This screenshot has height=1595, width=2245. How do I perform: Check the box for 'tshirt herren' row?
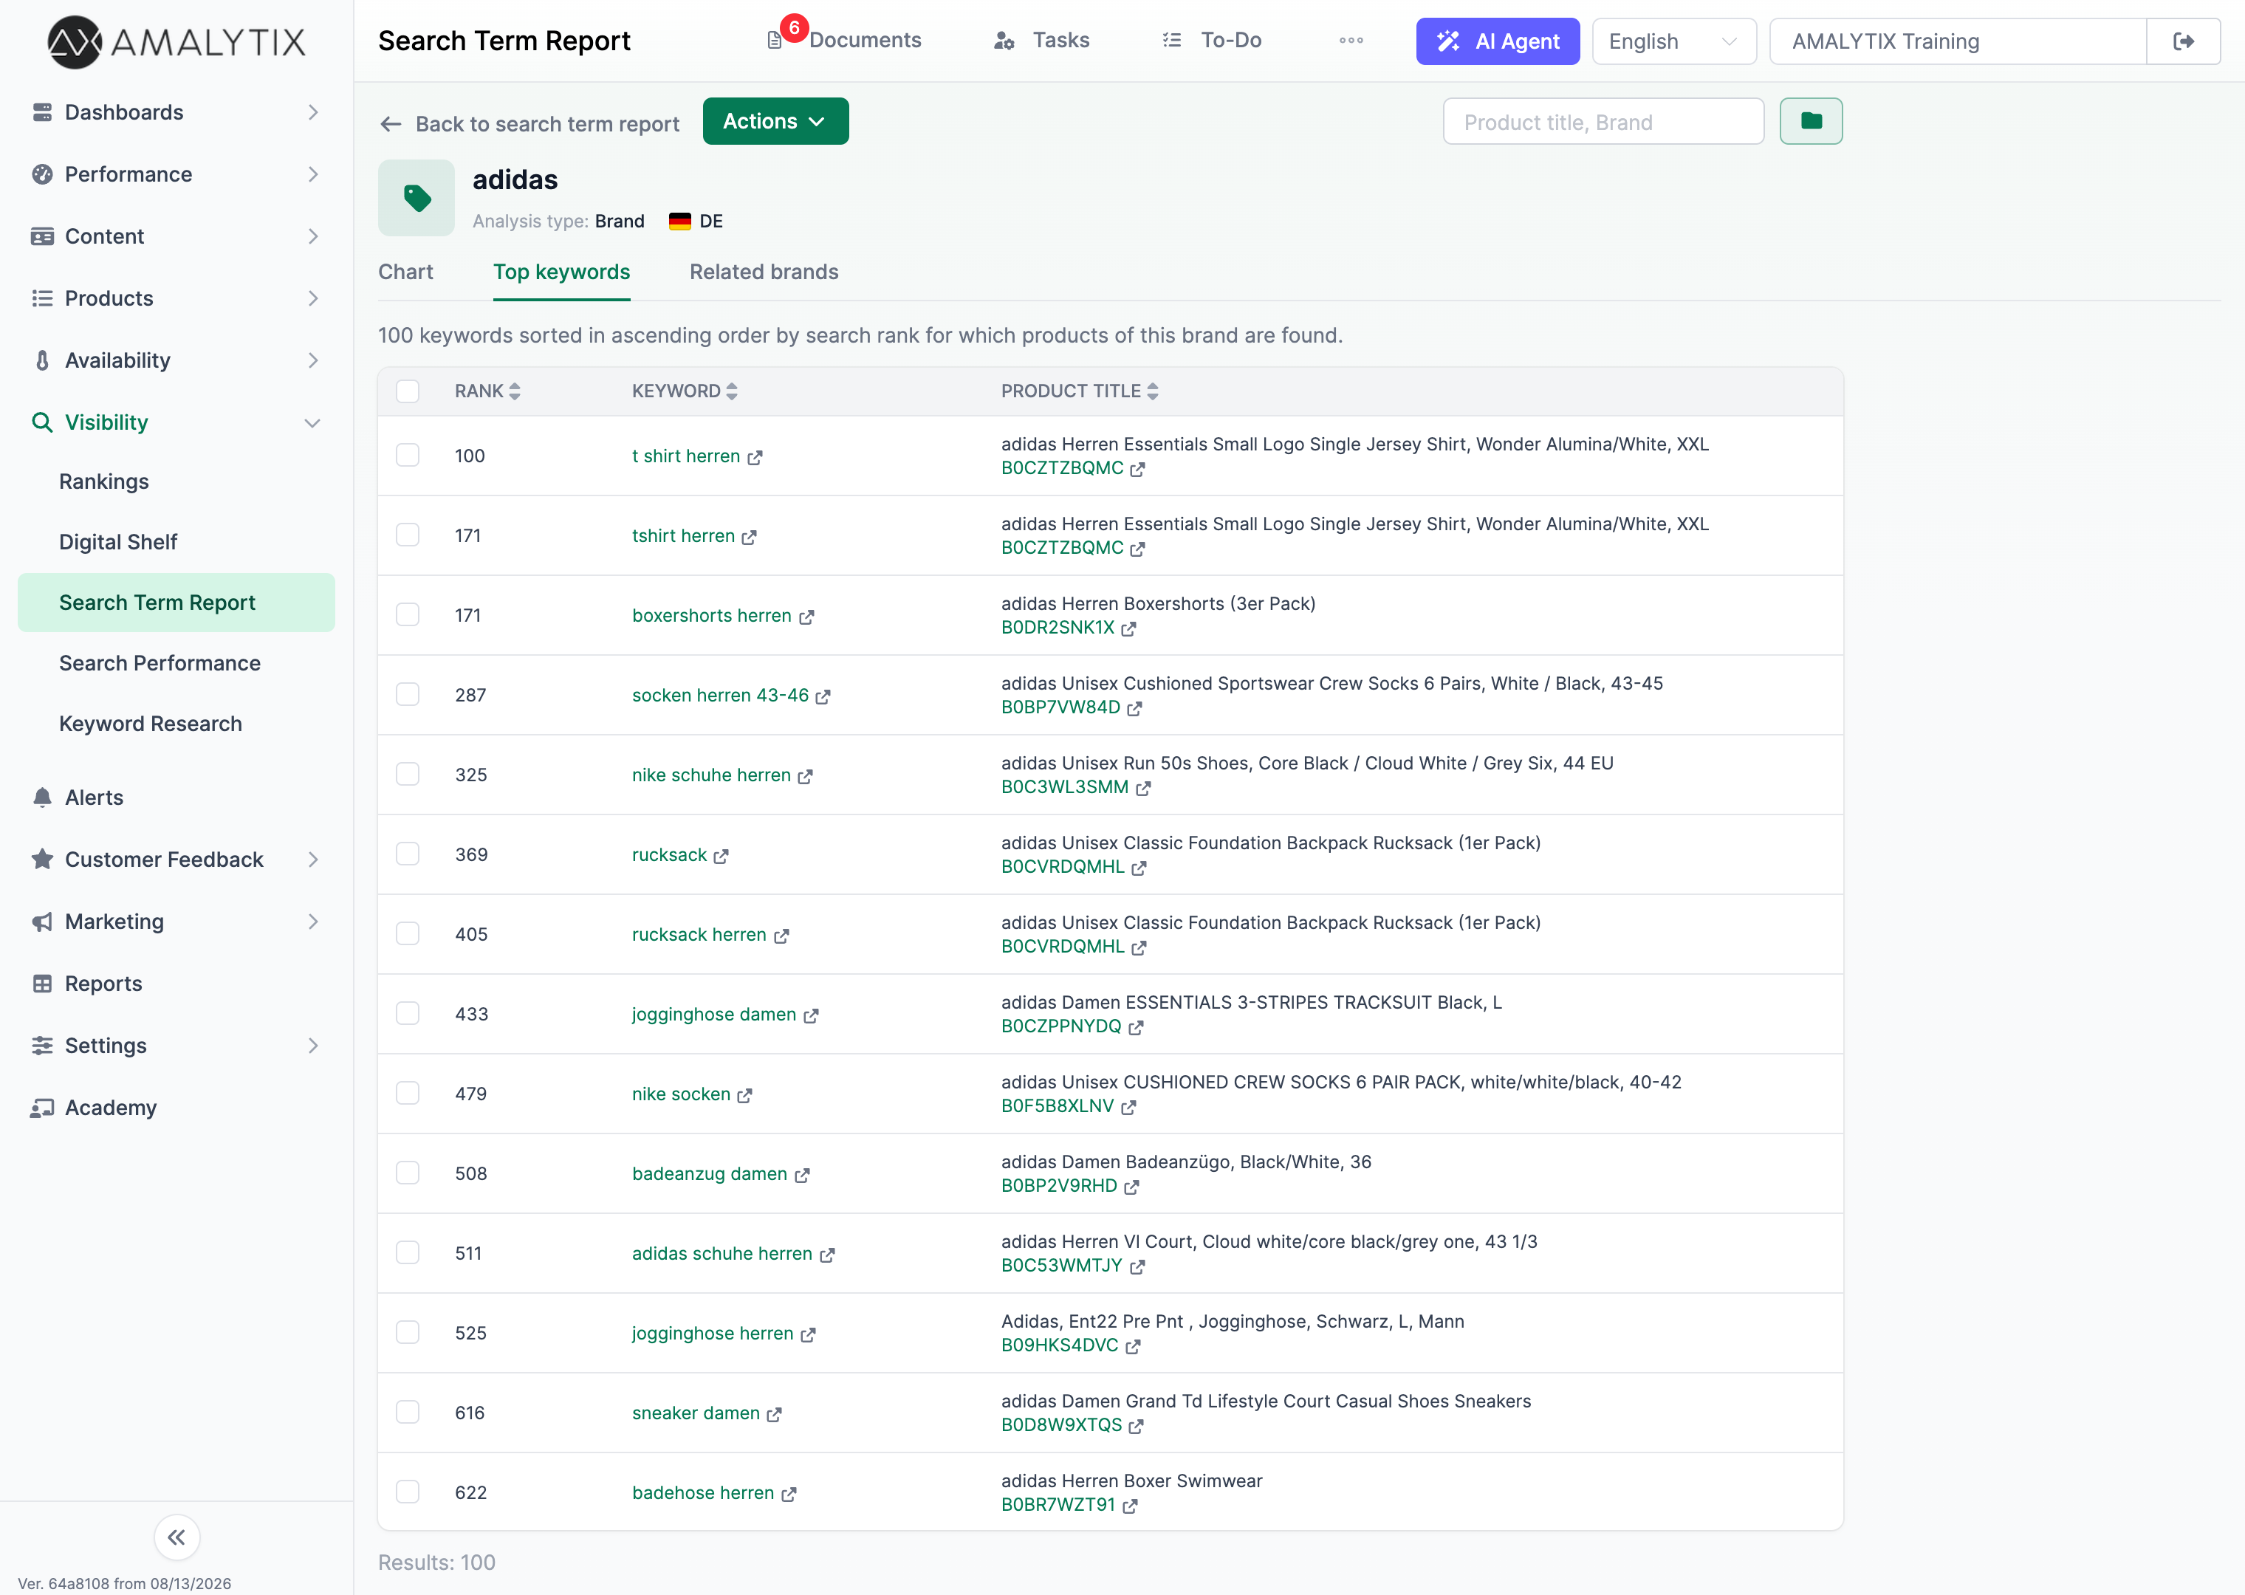[x=408, y=535]
